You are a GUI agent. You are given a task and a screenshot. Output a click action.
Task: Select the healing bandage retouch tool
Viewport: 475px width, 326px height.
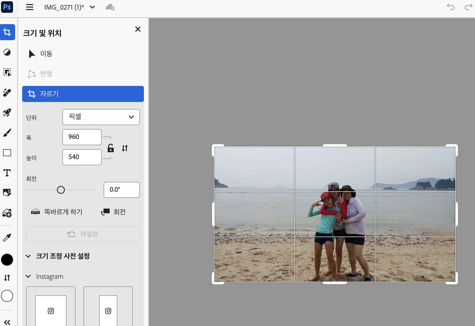pyautogui.click(x=7, y=92)
